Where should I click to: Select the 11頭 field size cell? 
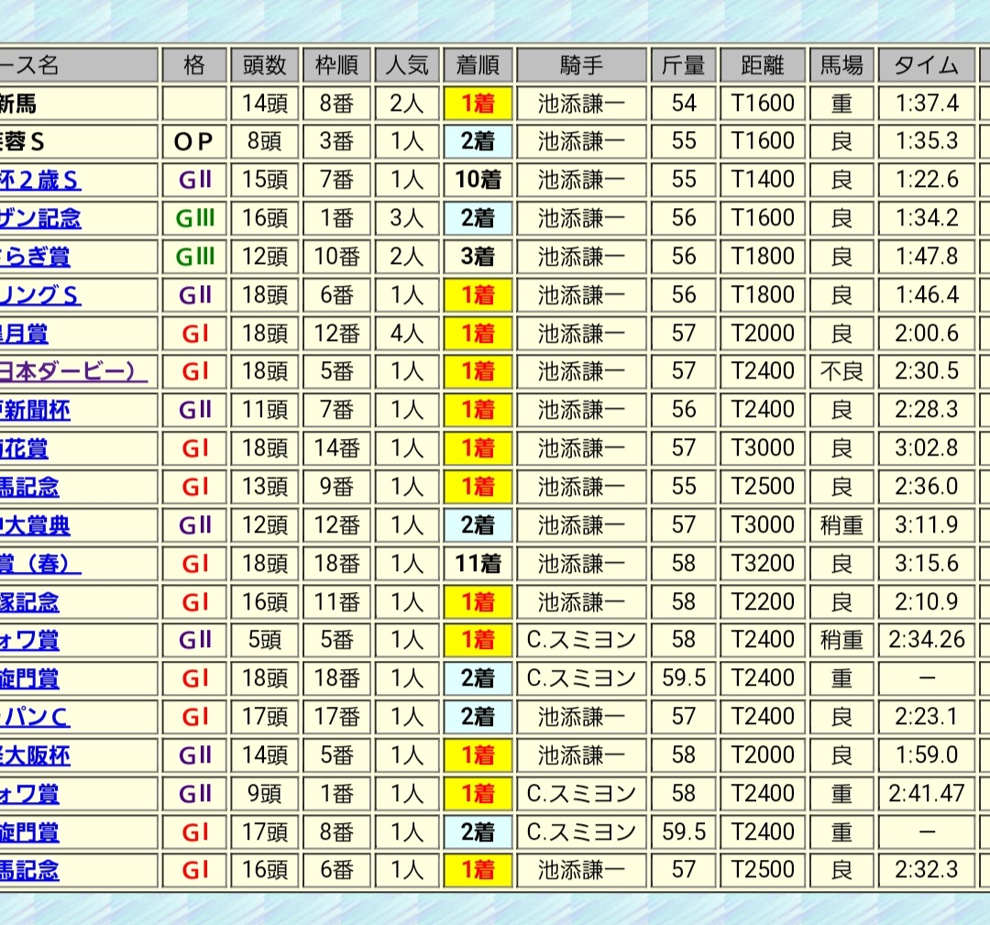(x=265, y=411)
